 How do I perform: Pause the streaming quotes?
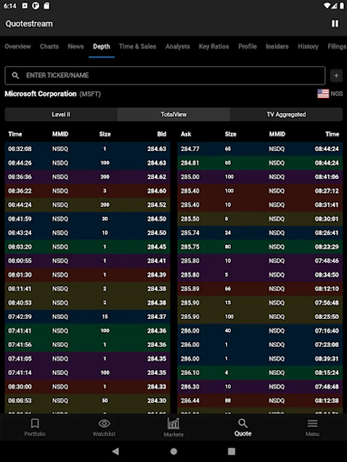(x=335, y=24)
